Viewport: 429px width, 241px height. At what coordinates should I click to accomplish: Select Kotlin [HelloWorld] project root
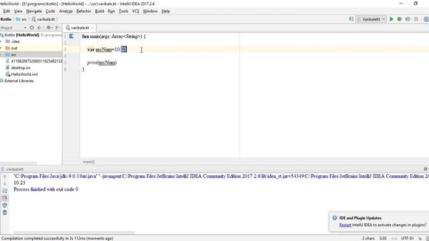pos(22,35)
